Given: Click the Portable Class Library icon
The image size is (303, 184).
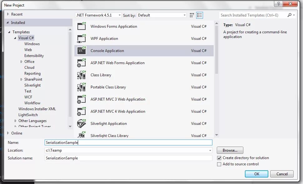Looking at the screenshot, I should 81,87.
